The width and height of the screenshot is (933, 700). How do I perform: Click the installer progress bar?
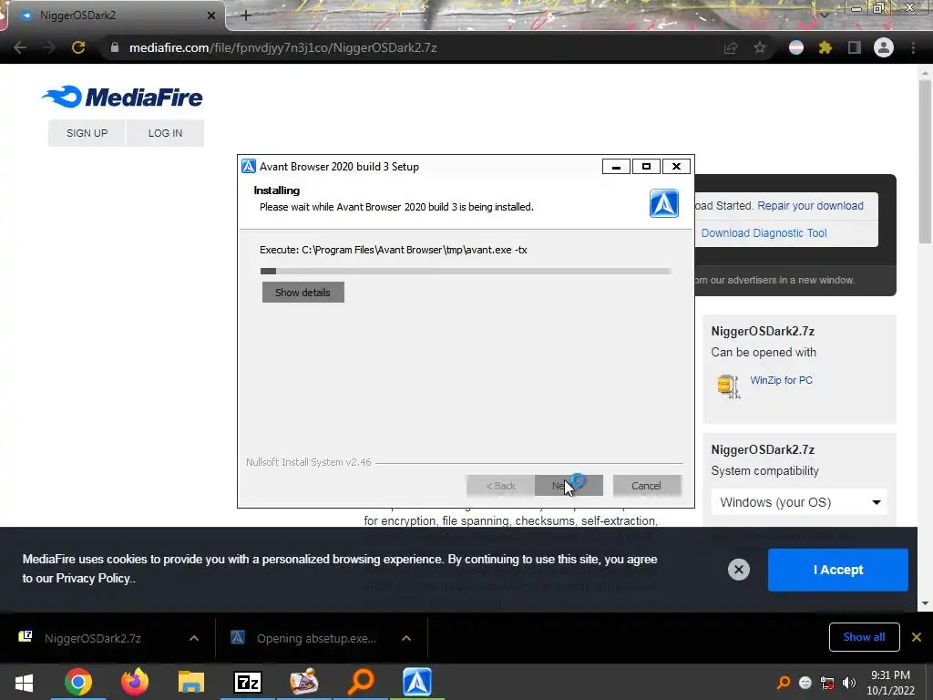466,272
